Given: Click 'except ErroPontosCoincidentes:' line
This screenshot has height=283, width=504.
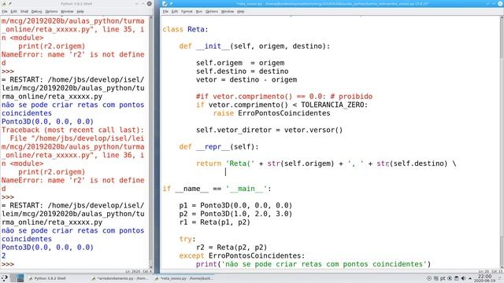Looking at the screenshot, I should [242, 255].
